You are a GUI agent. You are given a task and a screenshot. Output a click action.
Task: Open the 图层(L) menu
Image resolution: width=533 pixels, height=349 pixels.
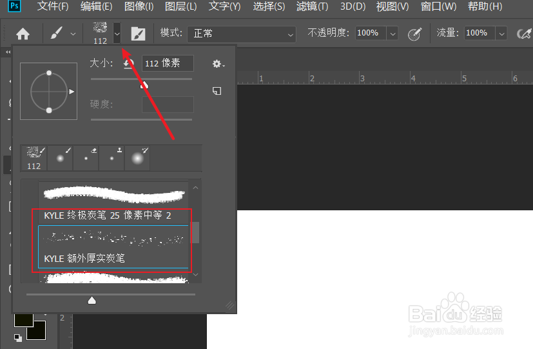(181, 6)
